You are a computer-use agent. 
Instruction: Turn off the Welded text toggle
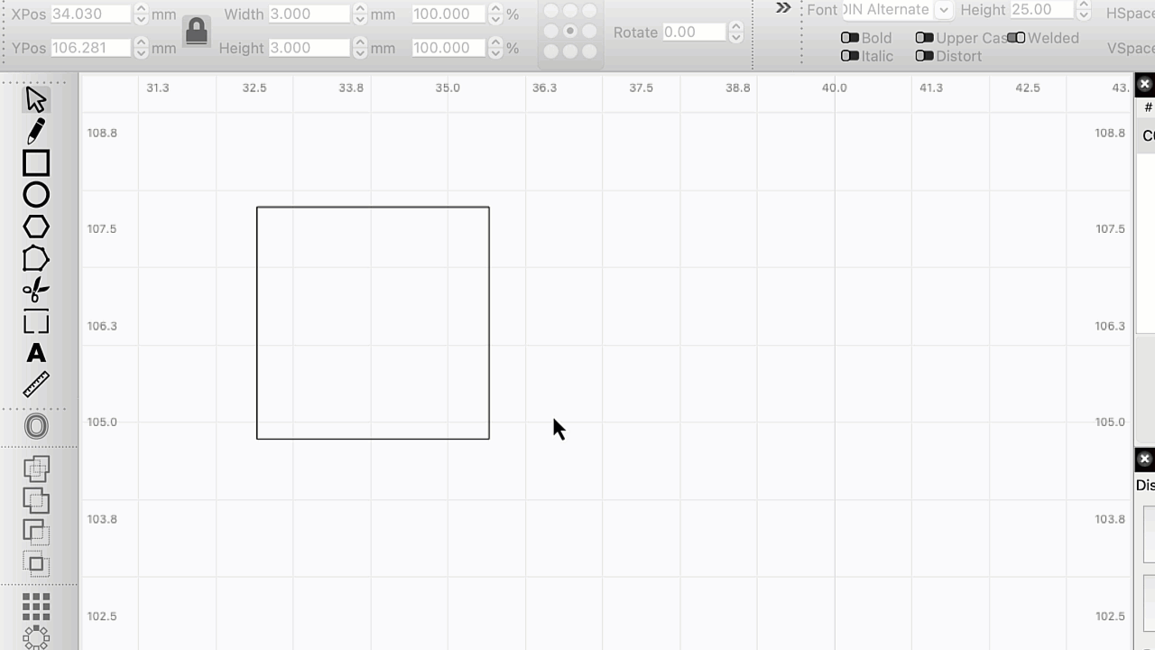click(1016, 38)
